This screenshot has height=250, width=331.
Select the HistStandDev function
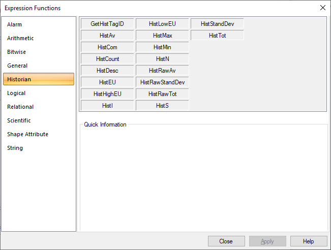[x=217, y=24]
